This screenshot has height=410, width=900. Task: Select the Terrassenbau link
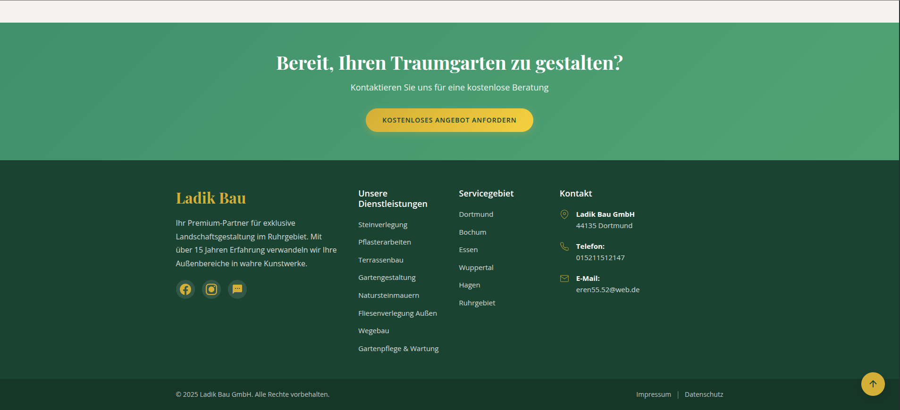[380, 260]
